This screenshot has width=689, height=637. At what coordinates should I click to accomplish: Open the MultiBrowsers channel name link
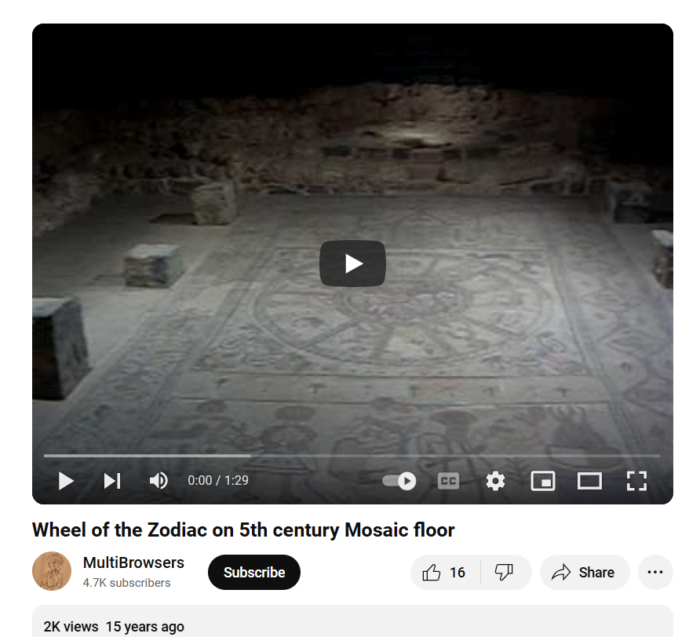[x=133, y=562]
